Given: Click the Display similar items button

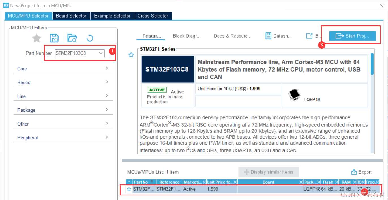Looking at the screenshot, I should [x=269, y=172].
